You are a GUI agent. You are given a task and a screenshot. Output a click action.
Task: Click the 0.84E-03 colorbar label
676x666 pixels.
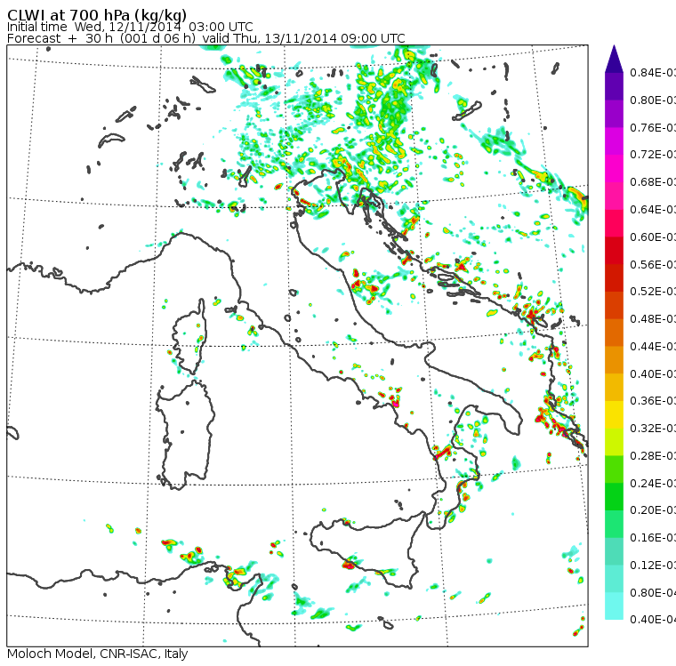click(653, 72)
